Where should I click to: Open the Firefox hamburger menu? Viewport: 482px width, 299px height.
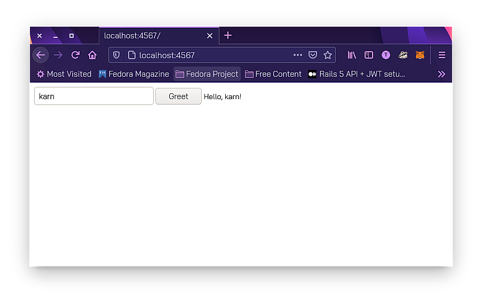[x=442, y=55]
